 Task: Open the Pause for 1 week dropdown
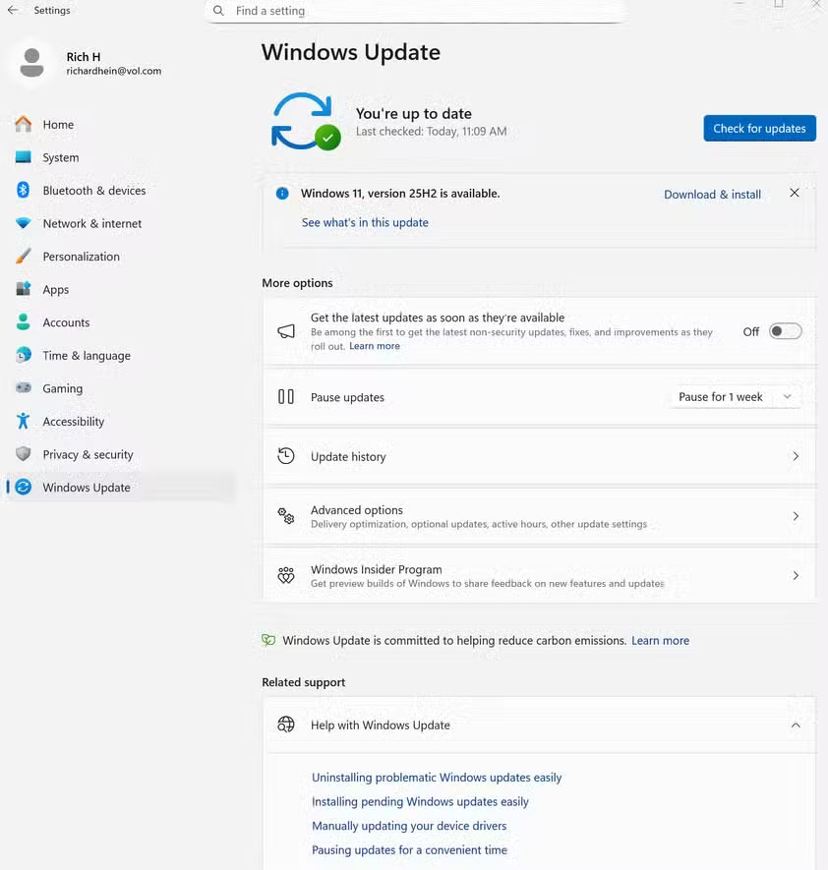coord(734,396)
